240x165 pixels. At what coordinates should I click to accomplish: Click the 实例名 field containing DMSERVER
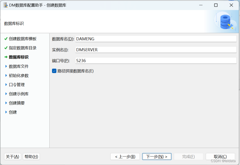click(x=156, y=50)
